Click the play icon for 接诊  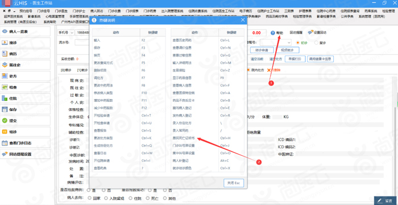pyautogui.click(x=5, y=42)
